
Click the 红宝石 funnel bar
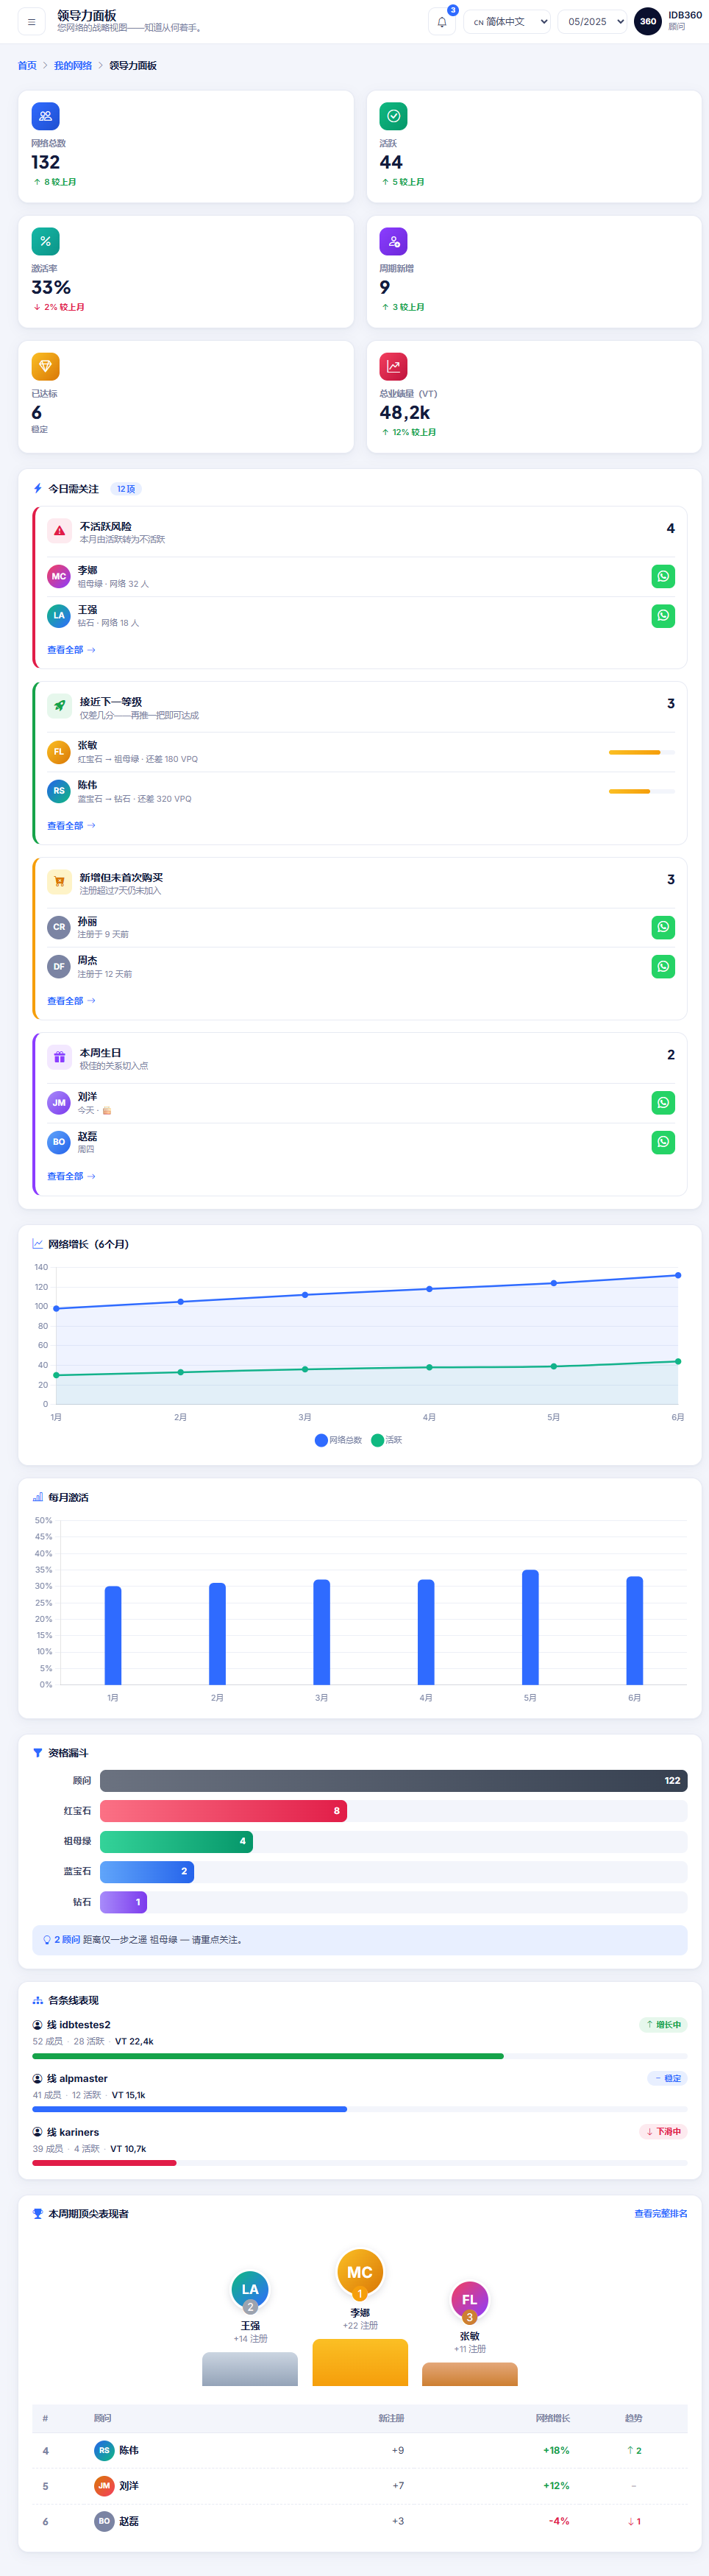tap(224, 1811)
